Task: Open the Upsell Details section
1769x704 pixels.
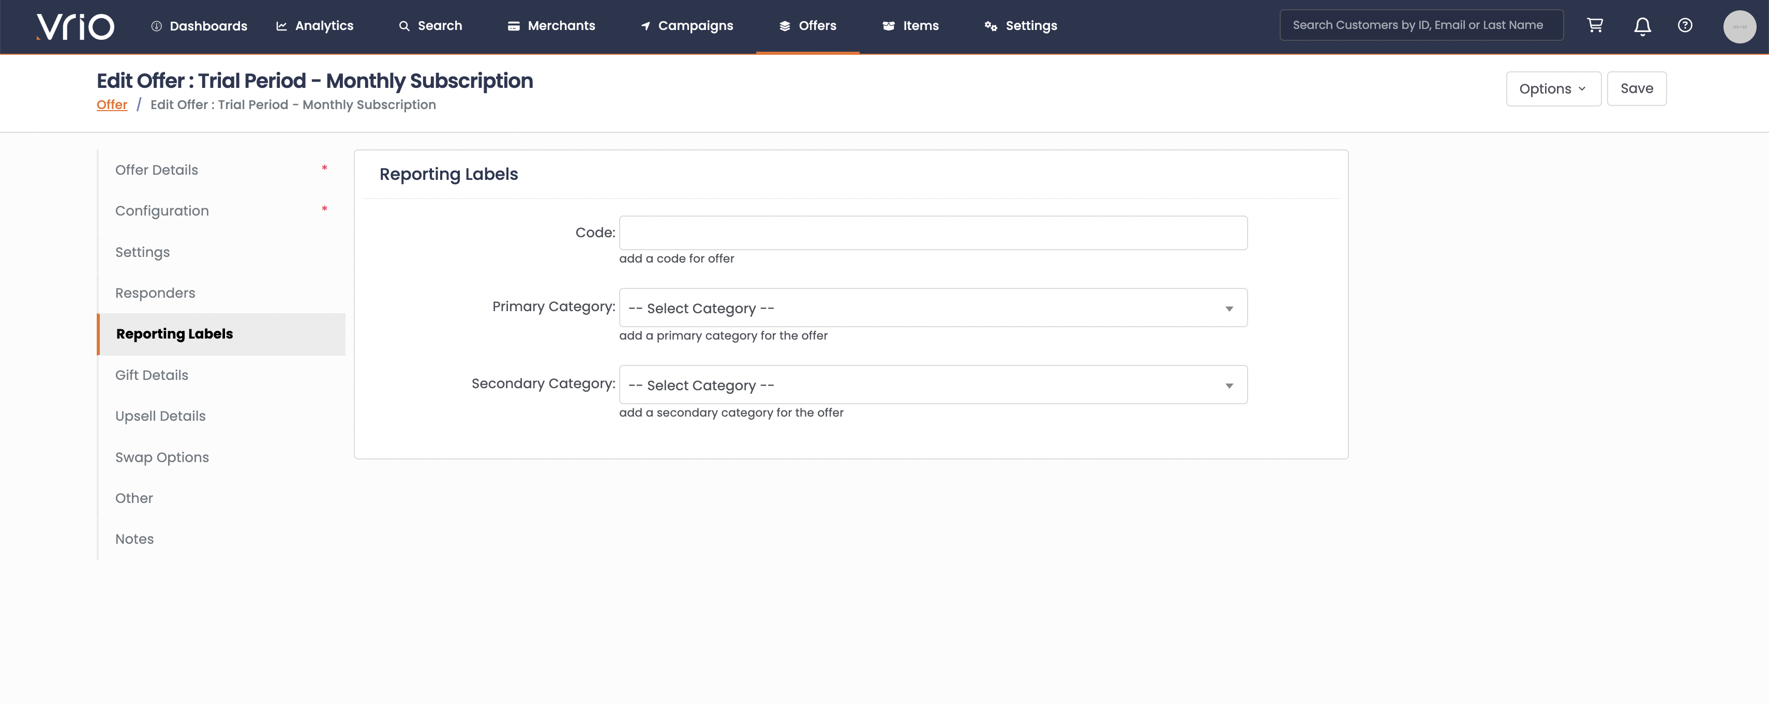Action: point(221,417)
